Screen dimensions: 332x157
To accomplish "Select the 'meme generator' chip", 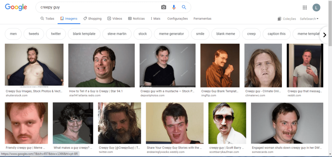I will [x=172, y=34].
